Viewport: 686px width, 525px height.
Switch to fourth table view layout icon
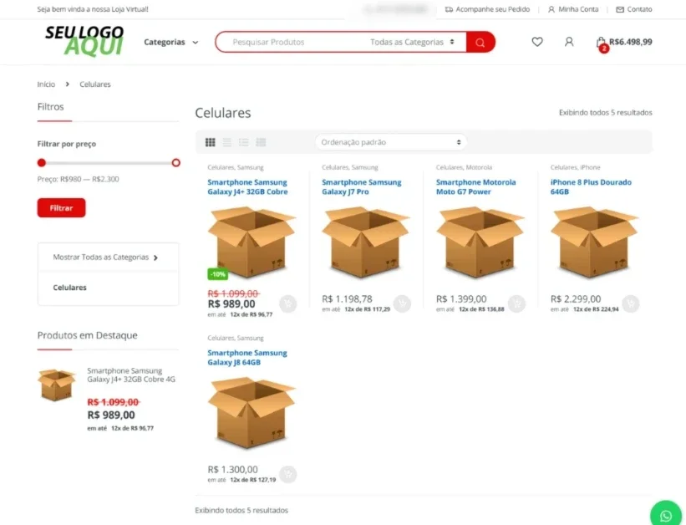click(x=261, y=142)
